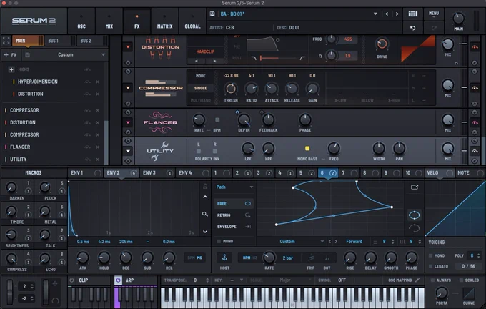Select RETRIG LFO trigger mode
Screen dimensions: 486x309
click(x=234, y=215)
